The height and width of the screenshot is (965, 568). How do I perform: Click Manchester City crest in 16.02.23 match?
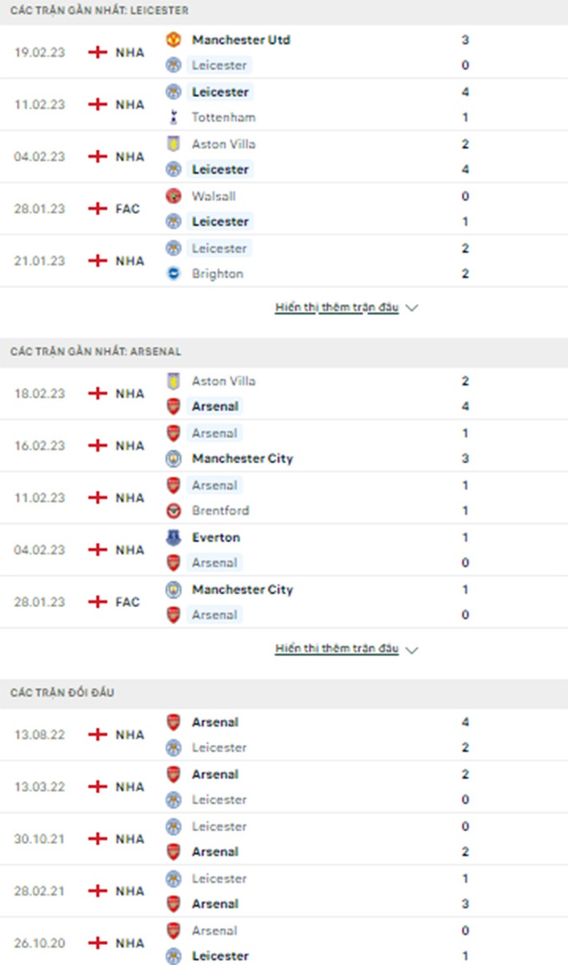(173, 458)
